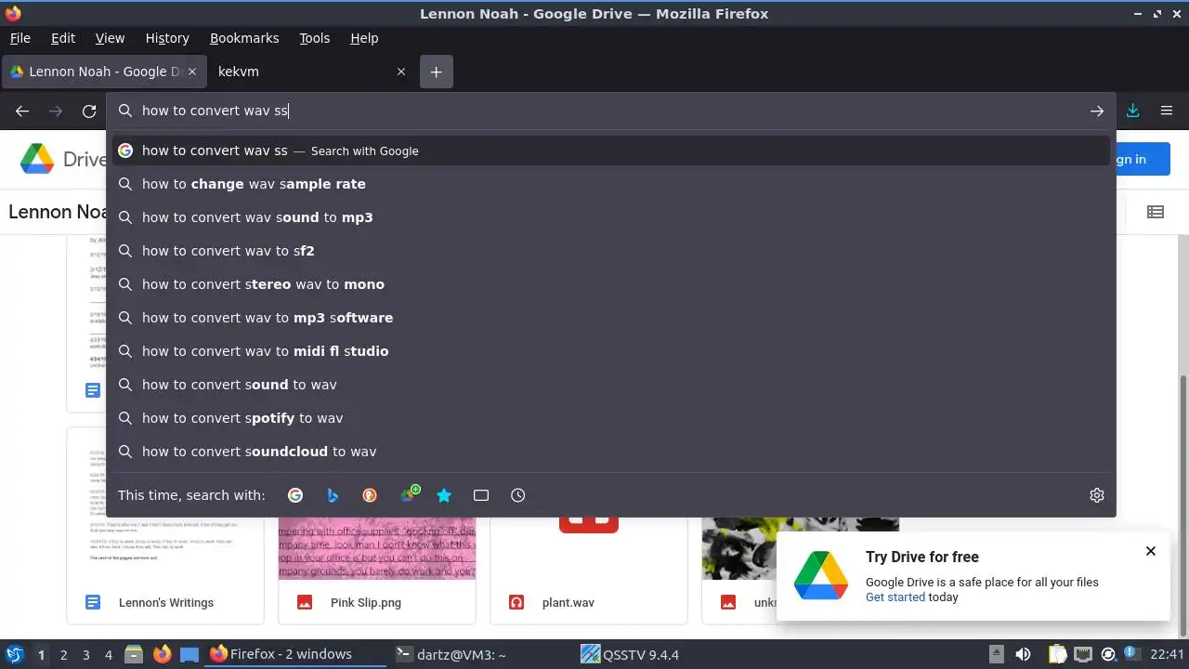The height and width of the screenshot is (669, 1189).
Task: Show desktop using blue taskbar icon
Action: coord(189,654)
